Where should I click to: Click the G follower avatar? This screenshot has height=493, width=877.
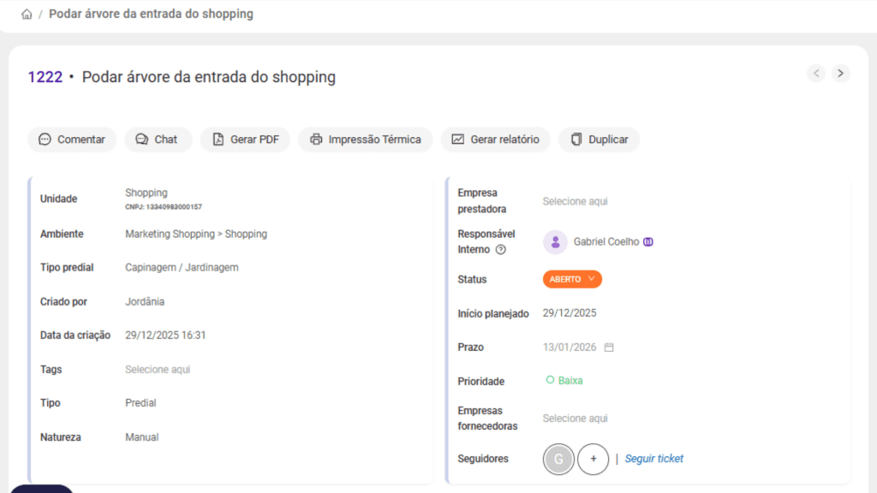tap(558, 459)
